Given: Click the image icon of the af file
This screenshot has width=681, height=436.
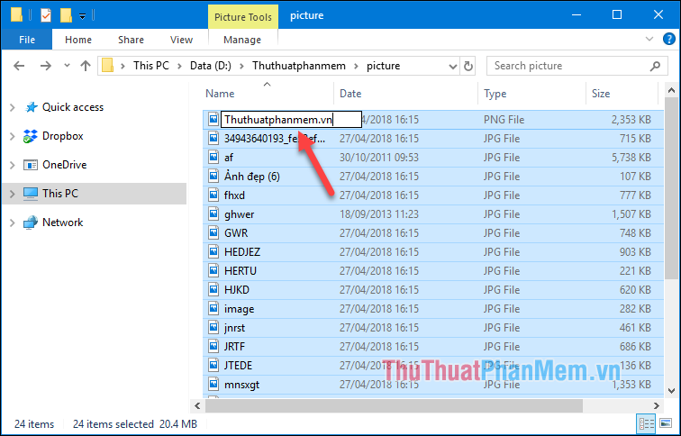Looking at the screenshot, I should click(213, 158).
